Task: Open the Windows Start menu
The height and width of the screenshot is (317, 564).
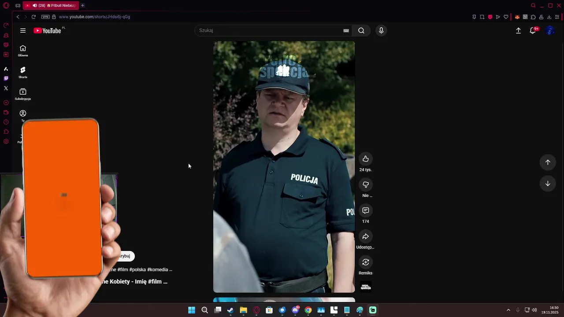Action: (x=192, y=310)
